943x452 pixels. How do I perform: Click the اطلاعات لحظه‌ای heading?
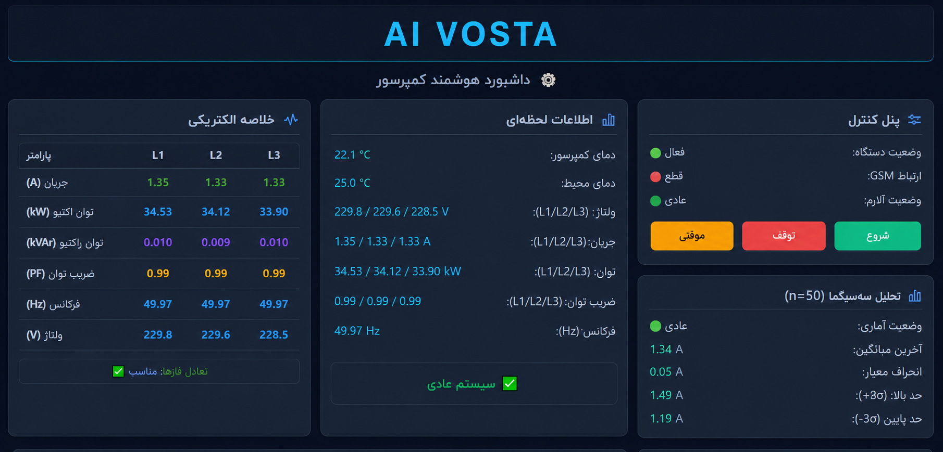click(550, 120)
